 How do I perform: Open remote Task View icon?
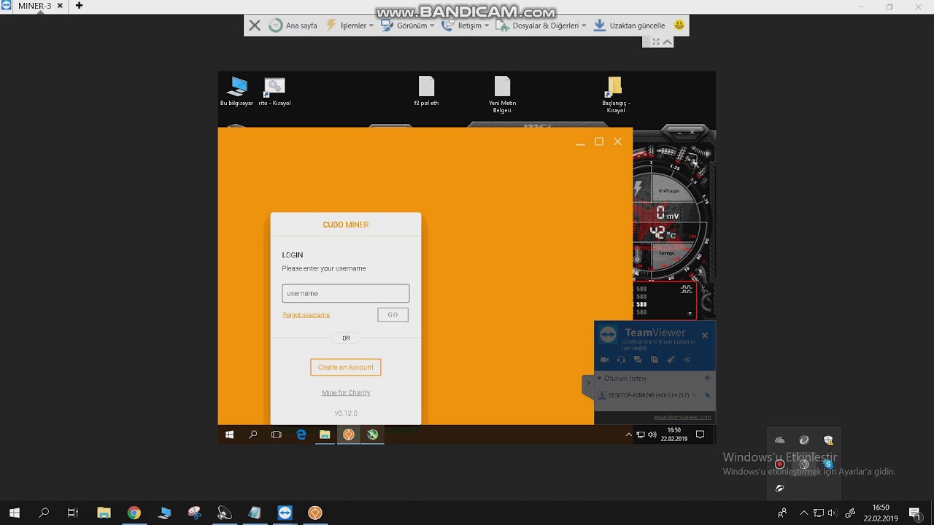coord(277,435)
